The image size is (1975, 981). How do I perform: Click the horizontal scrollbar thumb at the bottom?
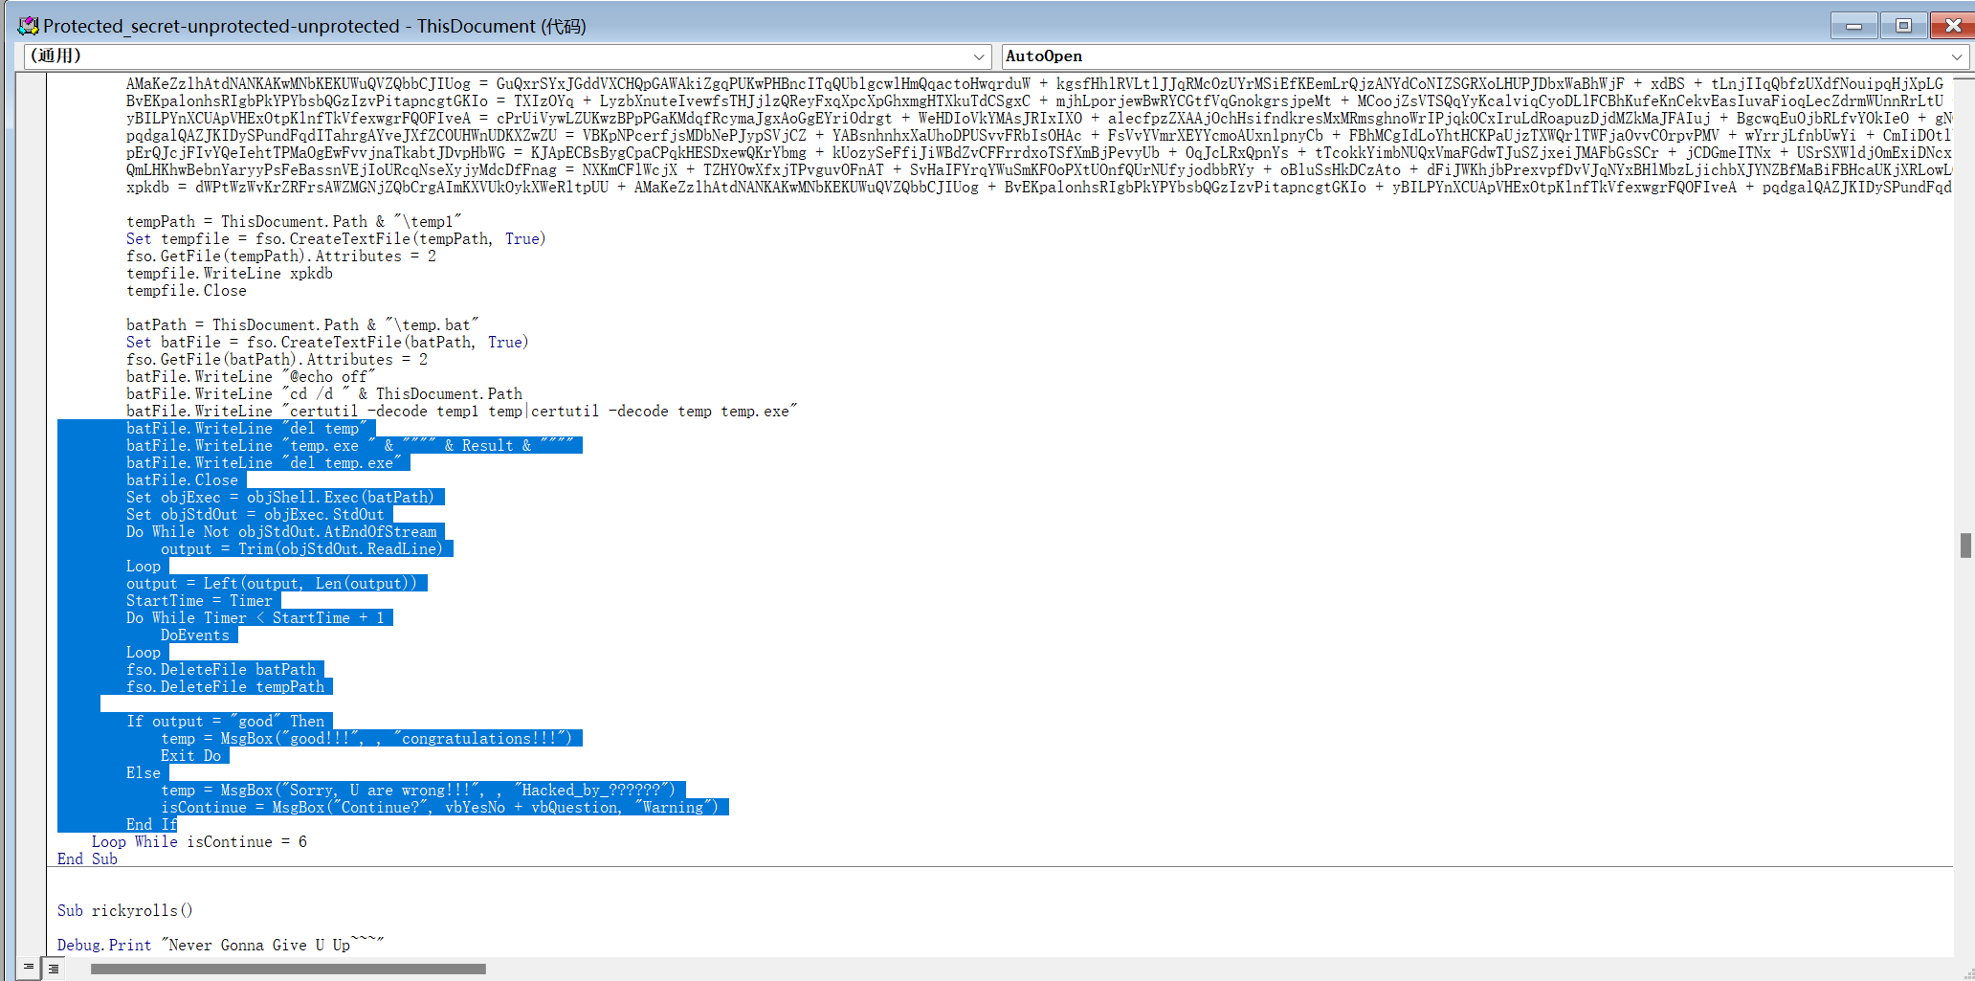tap(288, 969)
